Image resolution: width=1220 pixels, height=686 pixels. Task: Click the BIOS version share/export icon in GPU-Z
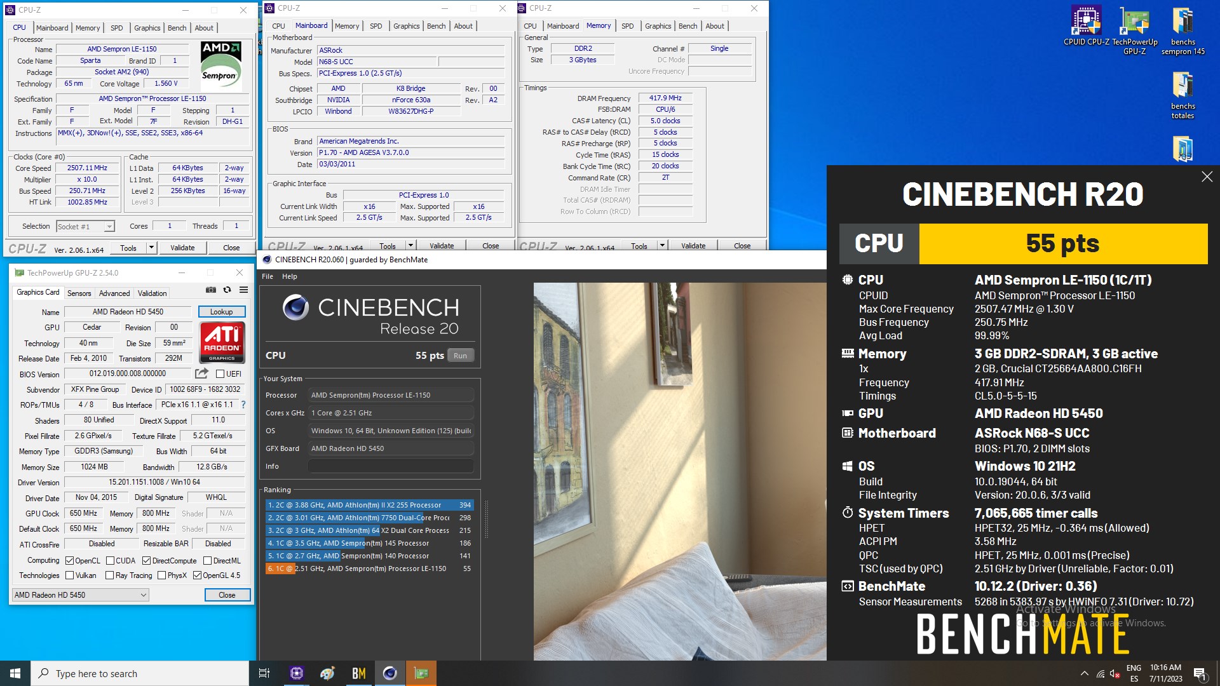click(x=201, y=373)
